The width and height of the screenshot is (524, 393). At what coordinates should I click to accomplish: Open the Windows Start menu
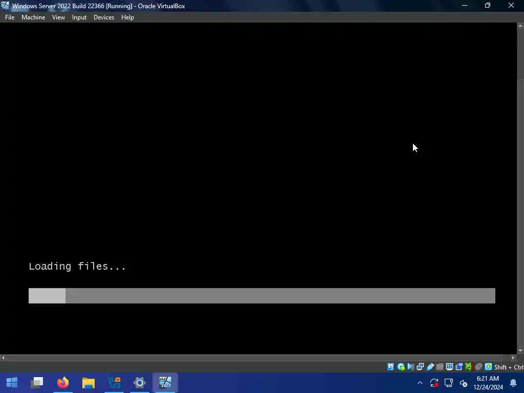click(x=12, y=383)
